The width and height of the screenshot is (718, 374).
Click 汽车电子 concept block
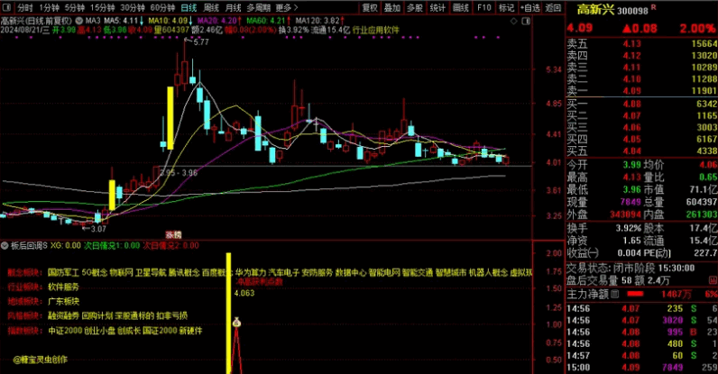[284, 273]
